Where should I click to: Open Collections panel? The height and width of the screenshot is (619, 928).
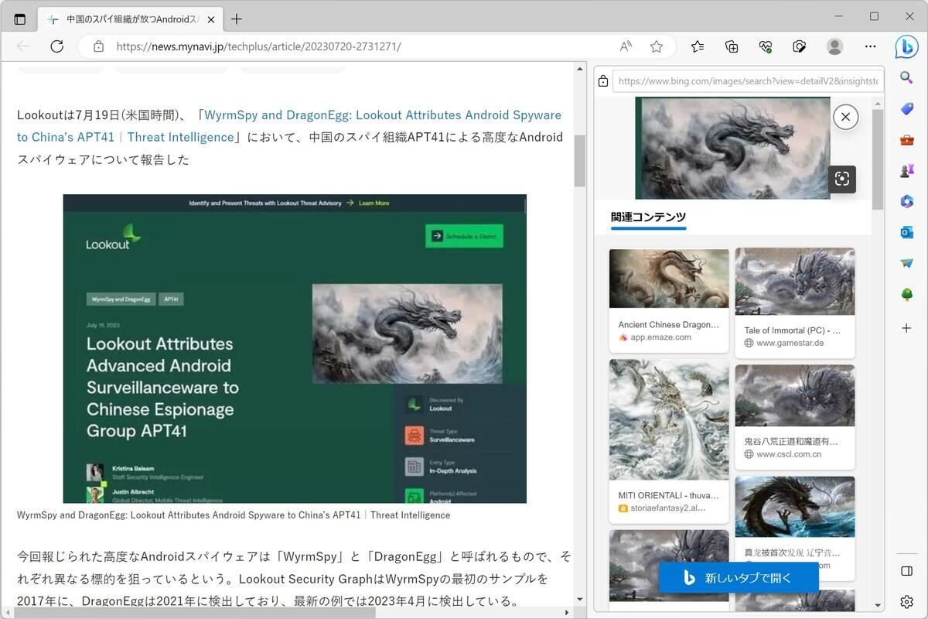click(732, 46)
